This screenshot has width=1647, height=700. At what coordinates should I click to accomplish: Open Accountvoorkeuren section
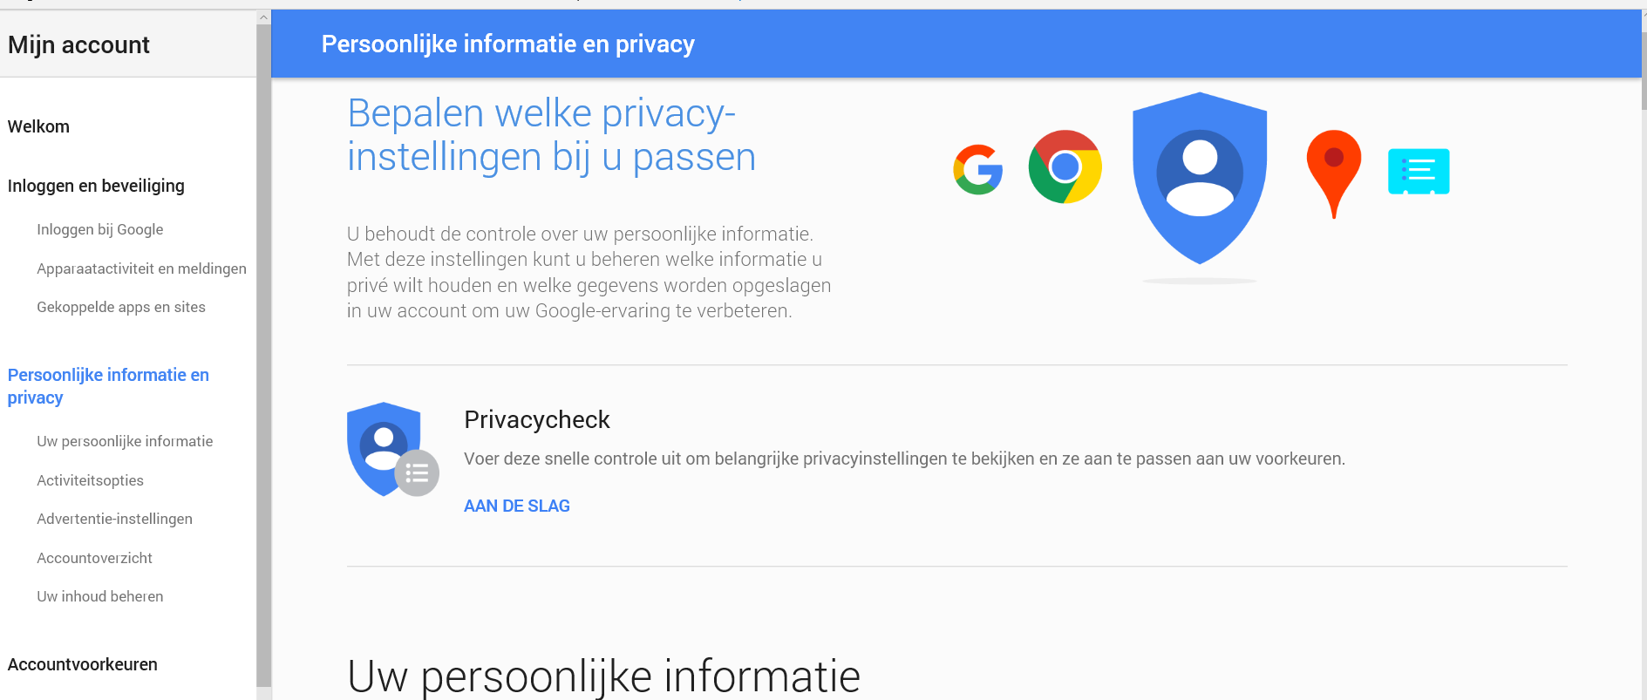click(83, 664)
